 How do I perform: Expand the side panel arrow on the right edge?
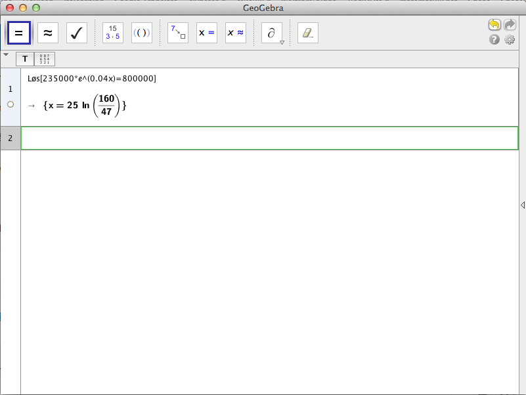522,205
